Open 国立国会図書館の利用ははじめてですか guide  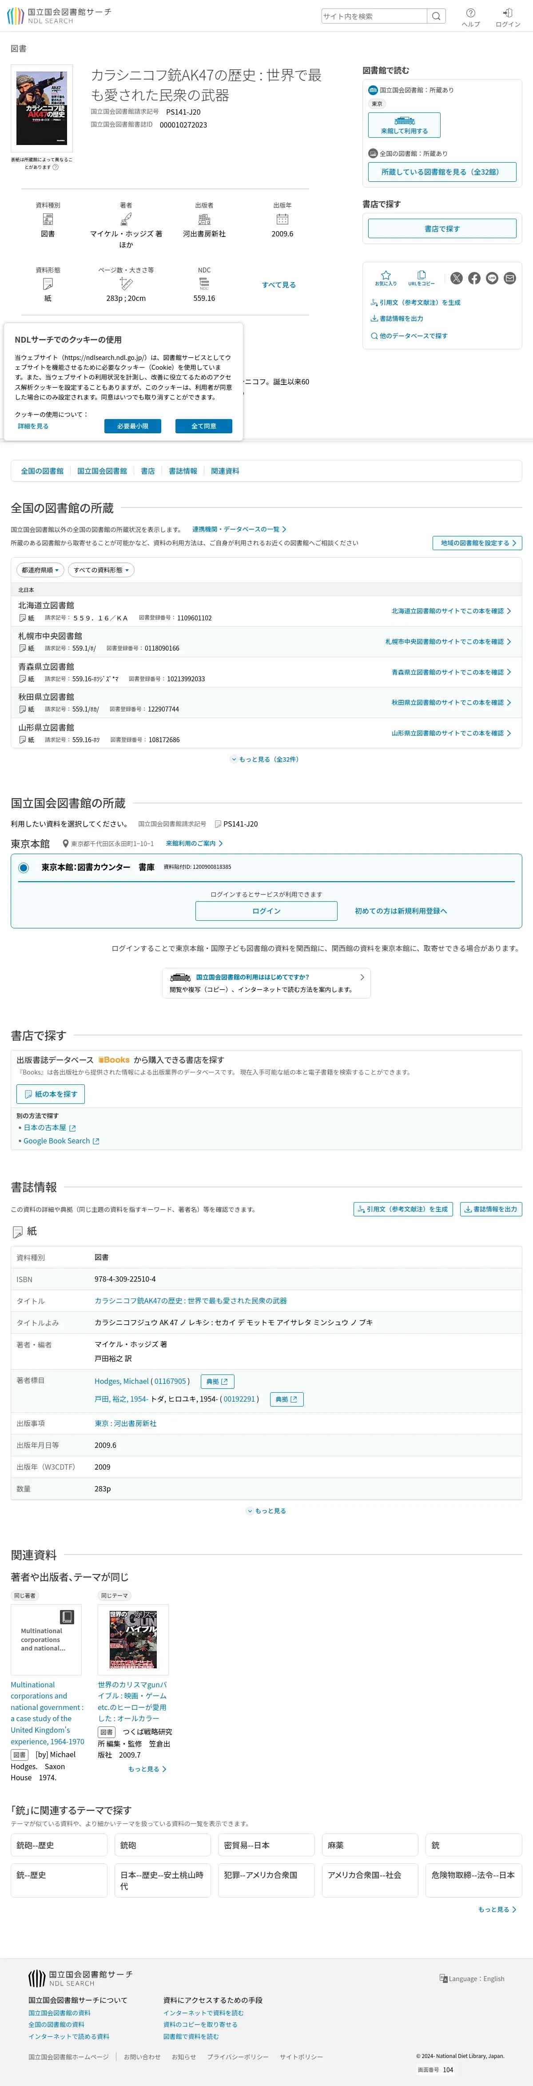click(266, 983)
